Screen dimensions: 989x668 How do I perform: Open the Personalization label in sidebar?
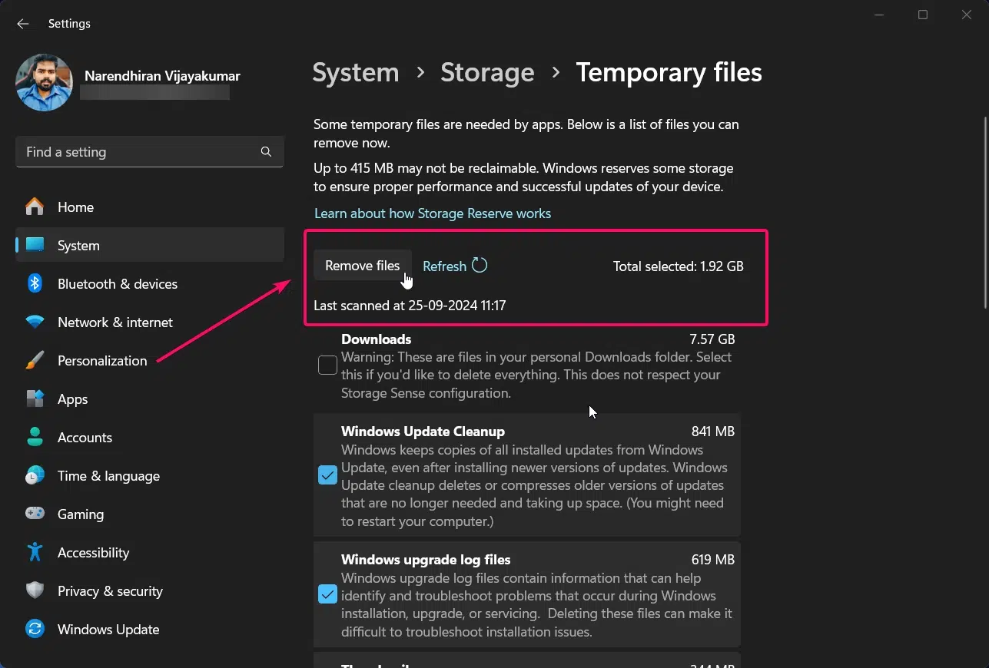tap(102, 360)
